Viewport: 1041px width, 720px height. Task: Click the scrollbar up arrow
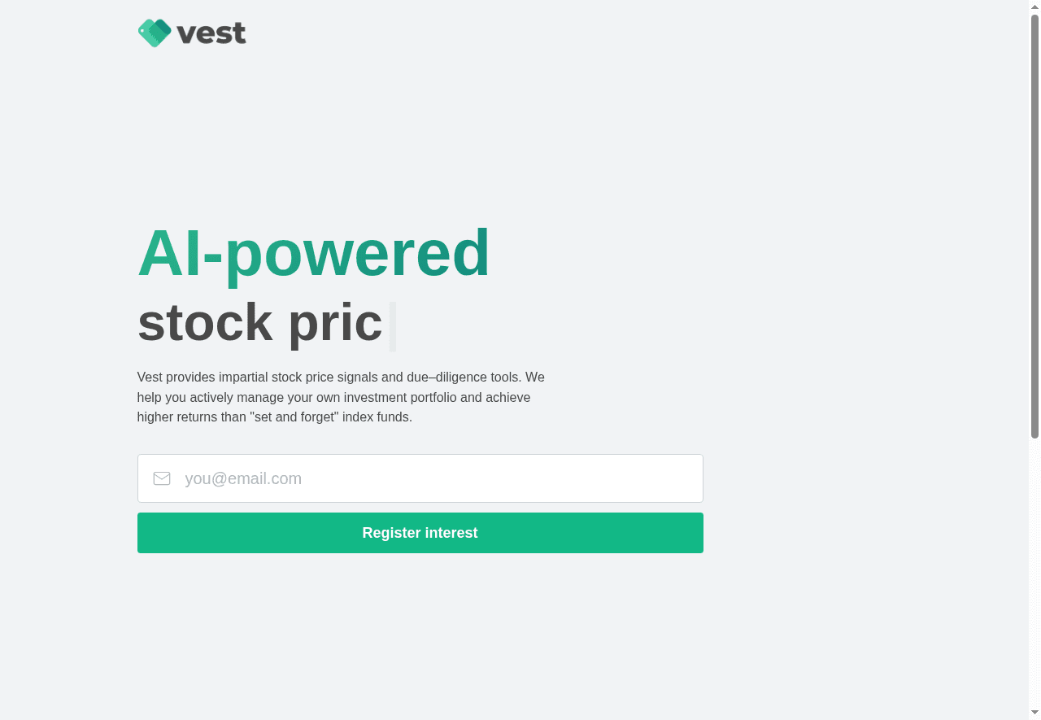point(1034,7)
